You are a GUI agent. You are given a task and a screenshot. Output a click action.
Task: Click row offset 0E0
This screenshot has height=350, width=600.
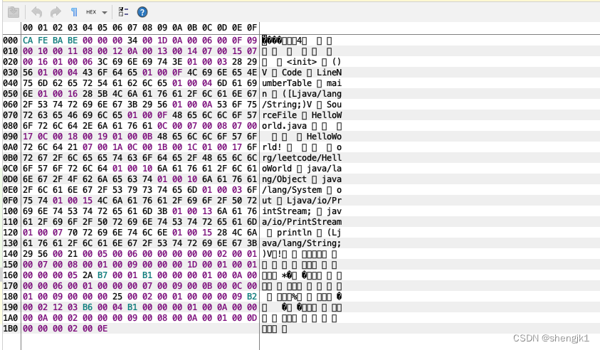pyautogui.click(x=11, y=190)
